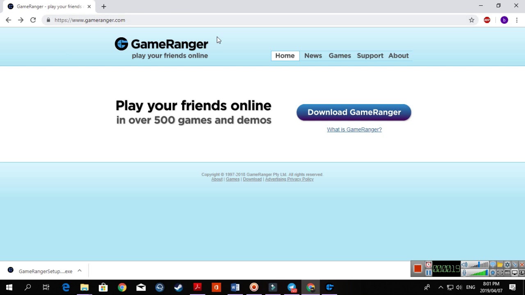Click the Chrome address bar URL

tap(90, 20)
